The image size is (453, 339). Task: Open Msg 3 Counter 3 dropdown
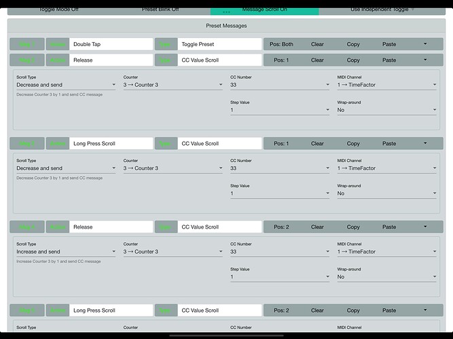tap(173, 168)
